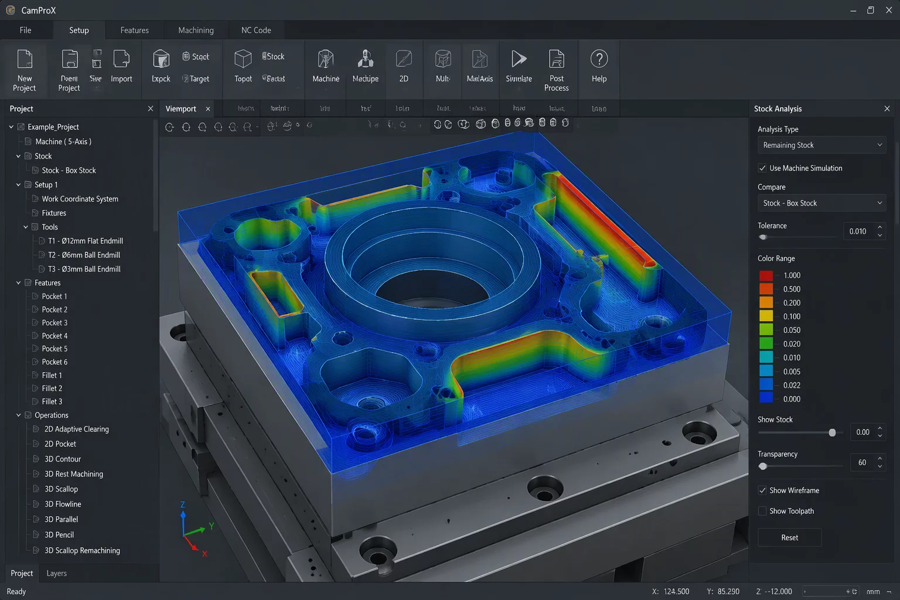Collapse the Setup 1 tree node
The image size is (900, 600).
point(19,185)
